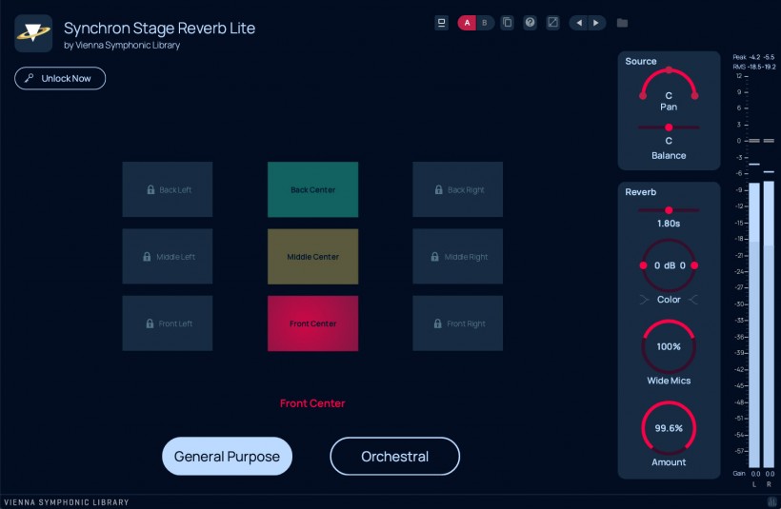Click the lock icon on Middle Left
Viewport: 781px width, 509px height.
(147, 257)
